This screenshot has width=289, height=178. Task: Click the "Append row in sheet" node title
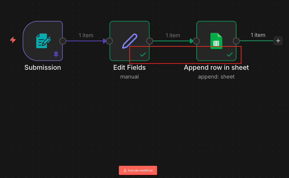(216, 68)
